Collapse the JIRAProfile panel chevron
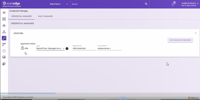 196,33
